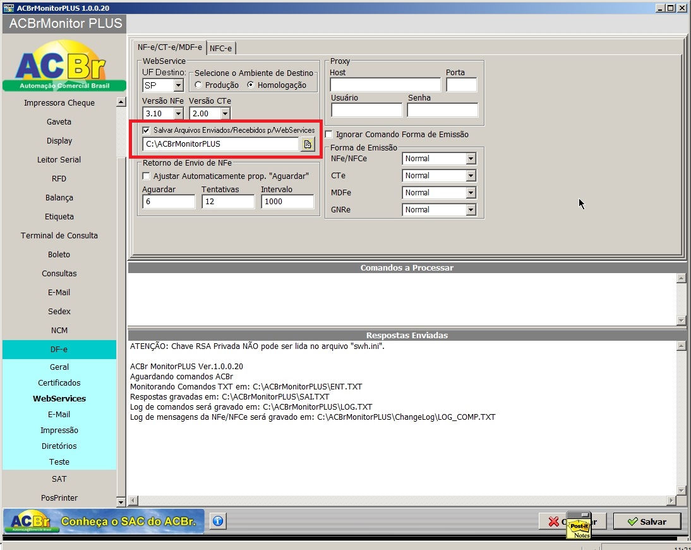Screen dimensions: 691x550
Task: Click the Comandos a Processar scroll down arrow
Action: click(682, 321)
